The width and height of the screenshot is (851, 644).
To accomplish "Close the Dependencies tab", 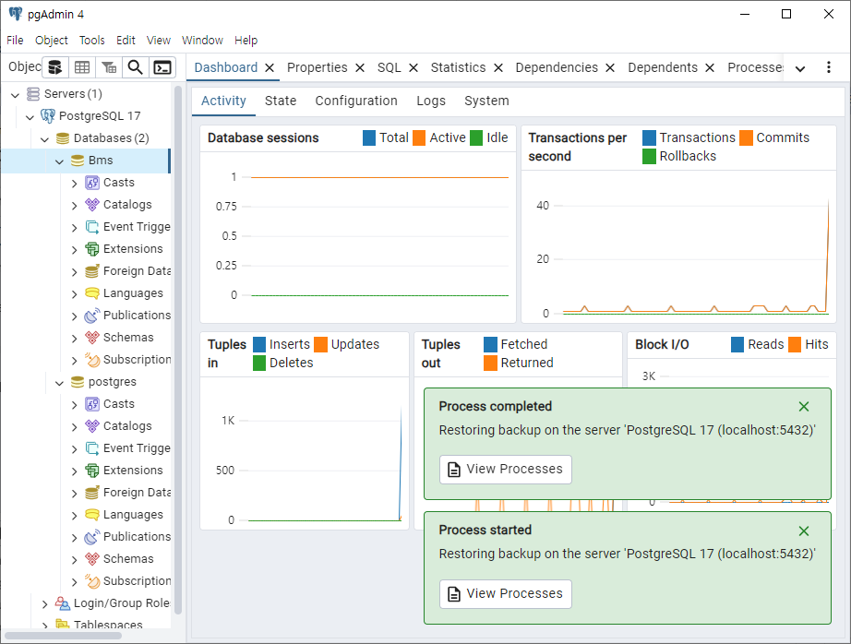I will tap(610, 68).
